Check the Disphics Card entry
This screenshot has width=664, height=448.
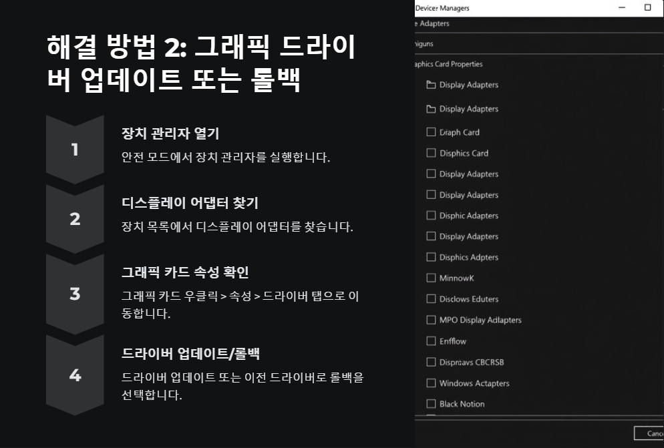click(431, 153)
